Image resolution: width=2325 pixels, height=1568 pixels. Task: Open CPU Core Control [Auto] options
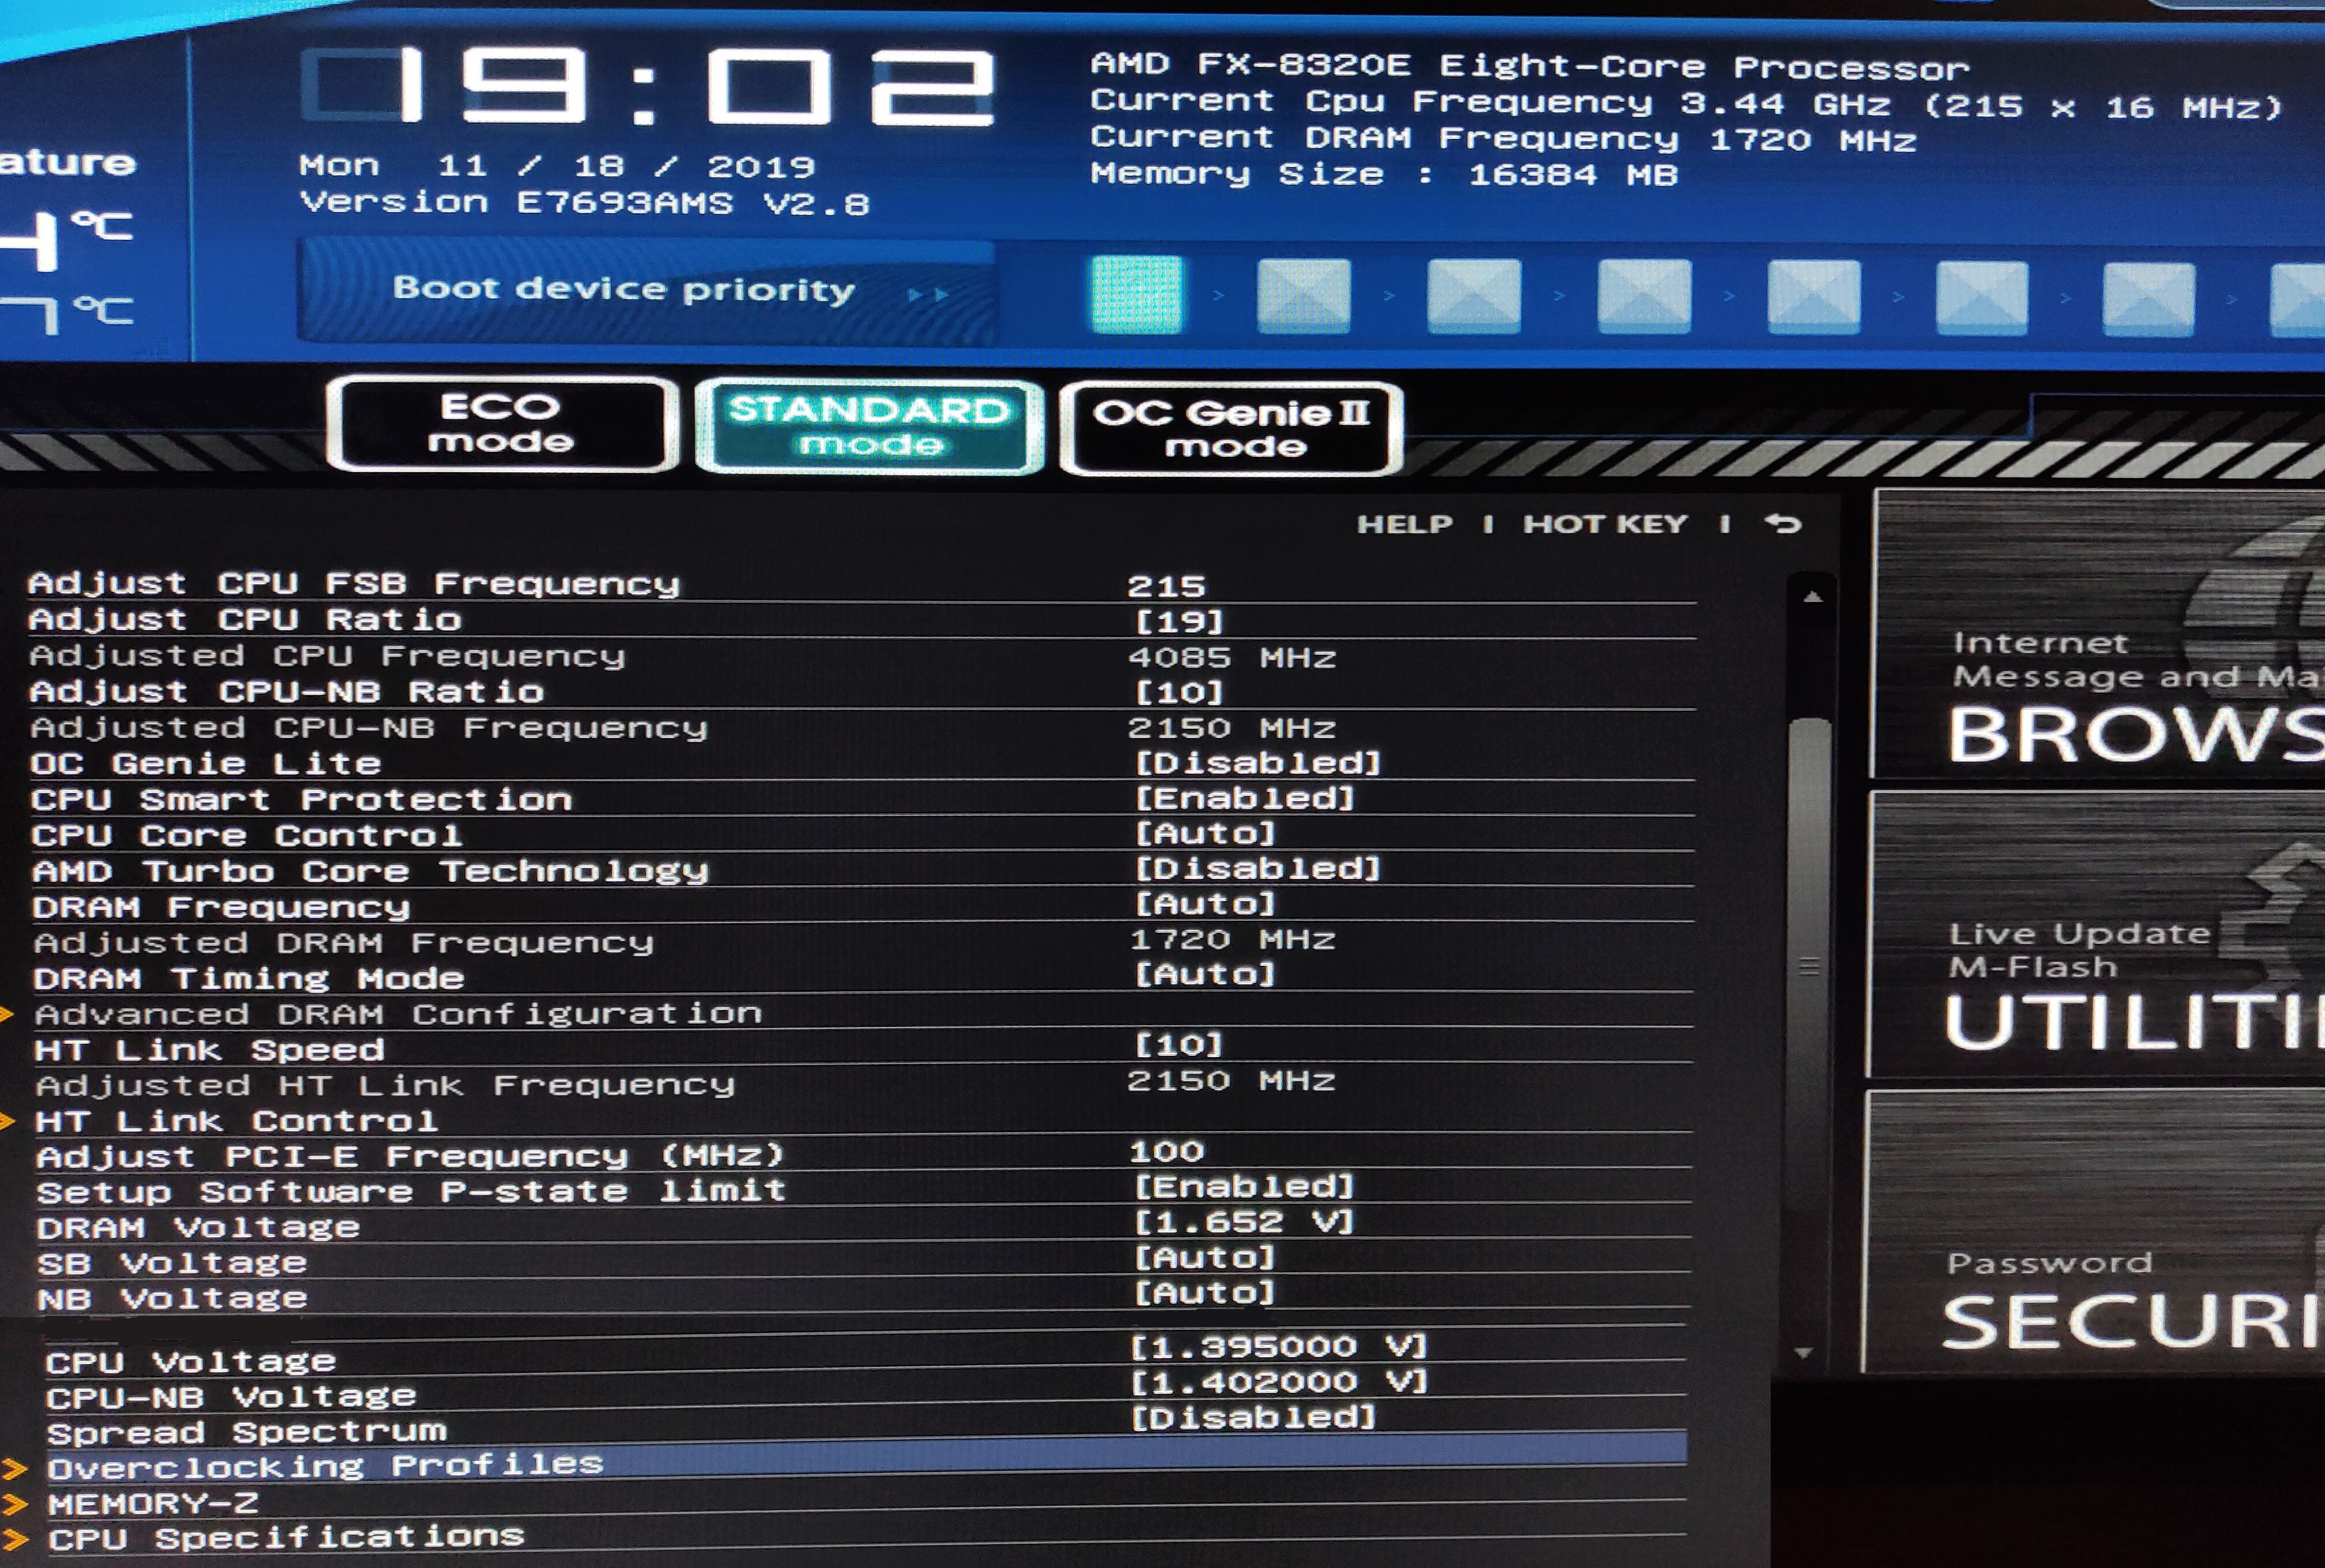tap(1206, 833)
